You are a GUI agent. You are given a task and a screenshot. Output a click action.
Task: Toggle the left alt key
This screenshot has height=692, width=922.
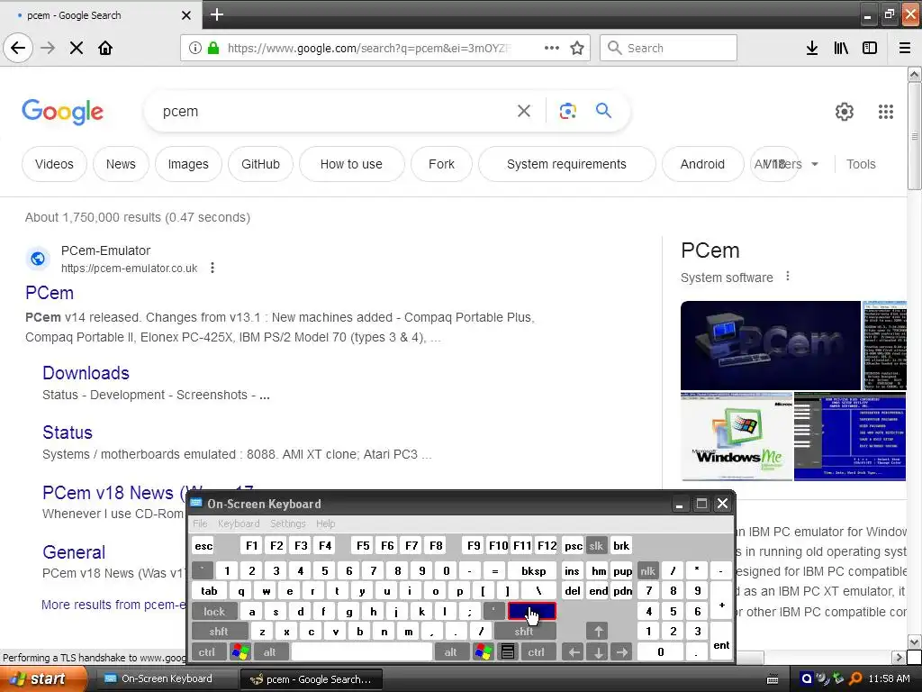click(x=270, y=652)
